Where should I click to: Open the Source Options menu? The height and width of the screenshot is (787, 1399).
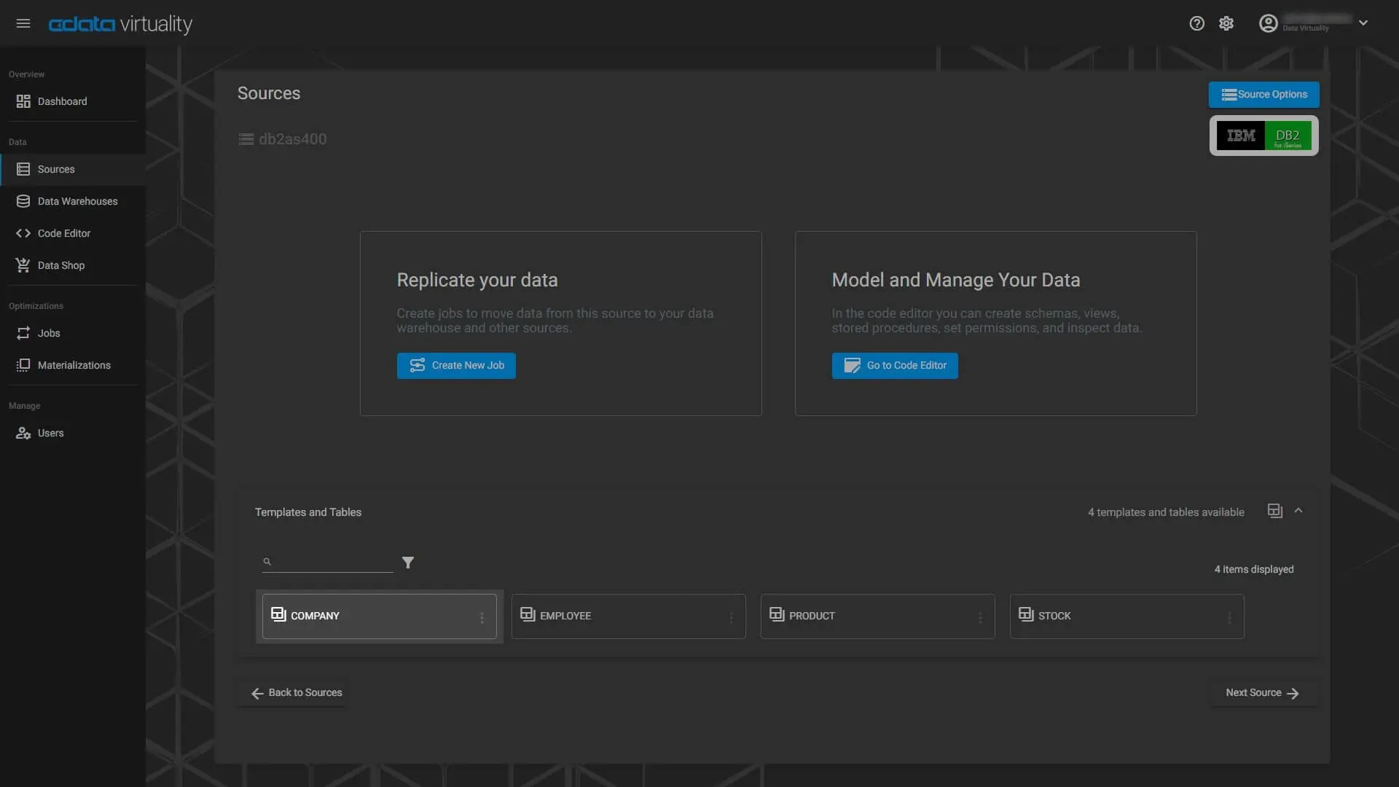pos(1263,95)
